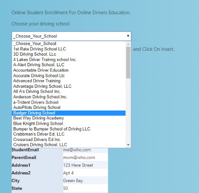Click the list scrollbar down arrow
The width and height of the screenshot is (199, 193).
pos(128,145)
